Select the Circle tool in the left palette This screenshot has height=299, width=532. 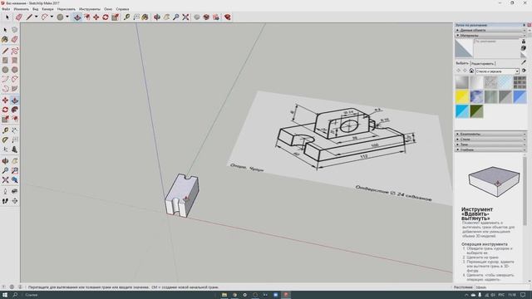[x=5, y=70]
